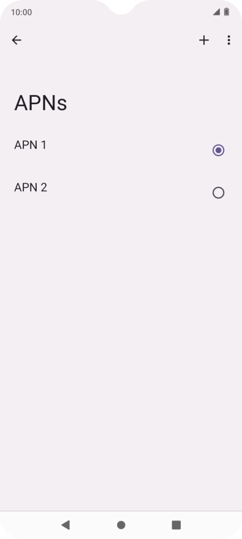Open the three-dot overflow menu
Screen dimensions: 242x539
[229, 40]
